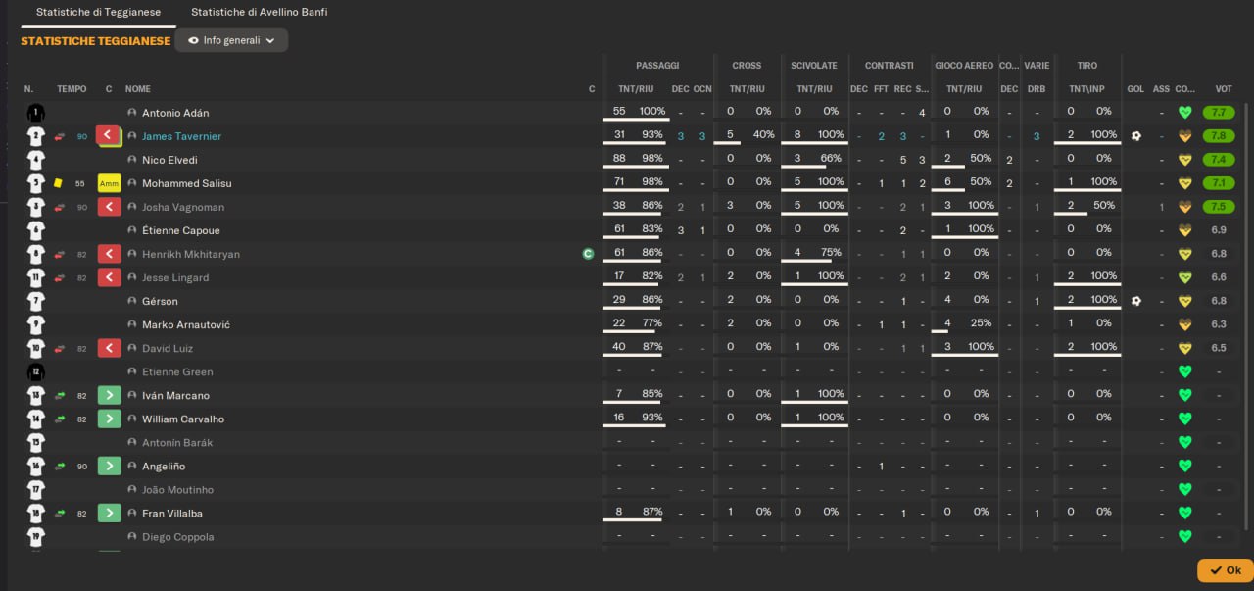The image size is (1254, 591).
Task: Click Antonio Adán's shirt number icon
Action: 36,113
